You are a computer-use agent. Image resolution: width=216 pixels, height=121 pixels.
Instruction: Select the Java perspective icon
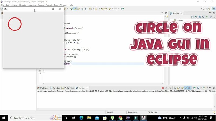(x=214, y=9)
